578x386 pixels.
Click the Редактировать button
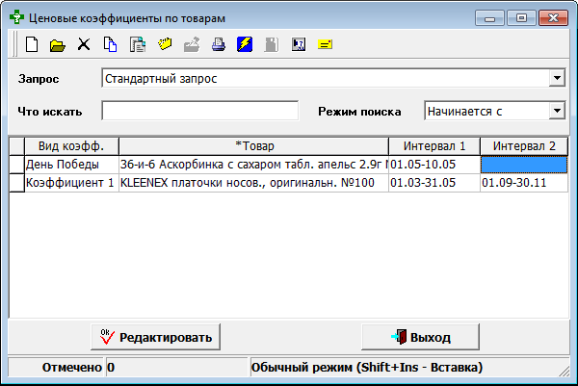coord(155,337)
